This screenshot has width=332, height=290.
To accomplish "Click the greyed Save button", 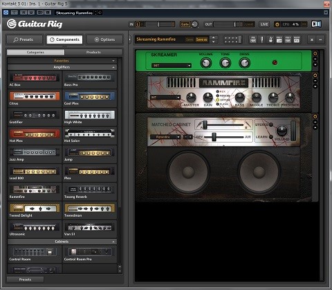I will pos(189,39).
